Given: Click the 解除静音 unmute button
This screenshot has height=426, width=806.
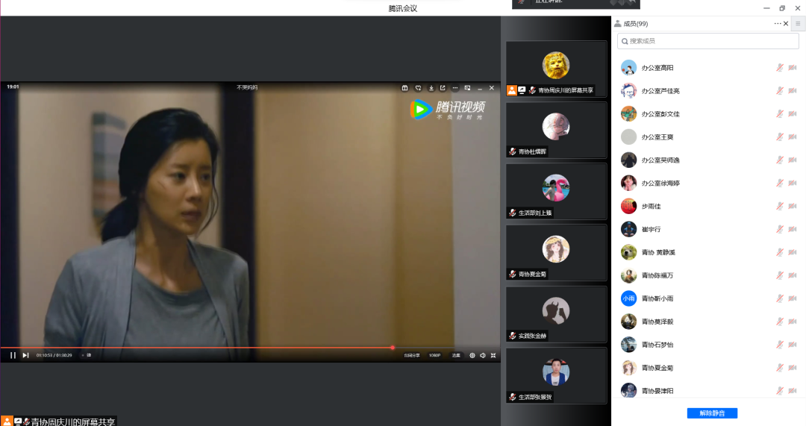Looking at the screenshot, I should pyautogui.click(x=717, y=413).
